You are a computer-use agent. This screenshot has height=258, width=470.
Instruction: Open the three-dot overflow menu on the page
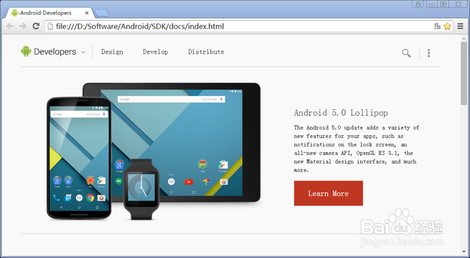[x=429, y=53]
